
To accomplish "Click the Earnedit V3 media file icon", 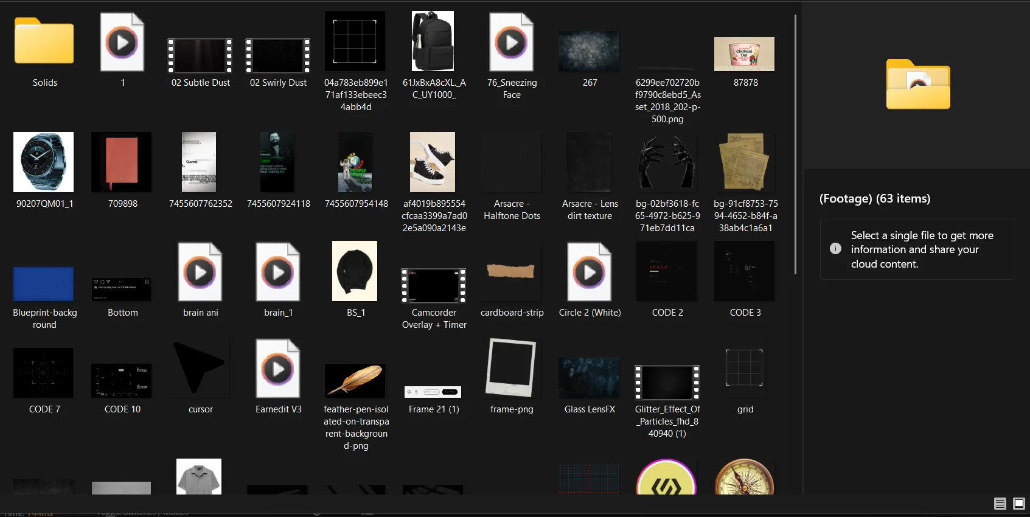I will (x=278, y=369).
